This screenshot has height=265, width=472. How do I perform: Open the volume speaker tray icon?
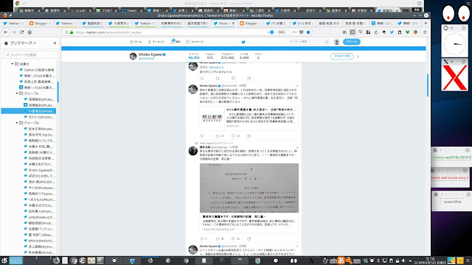403,261
